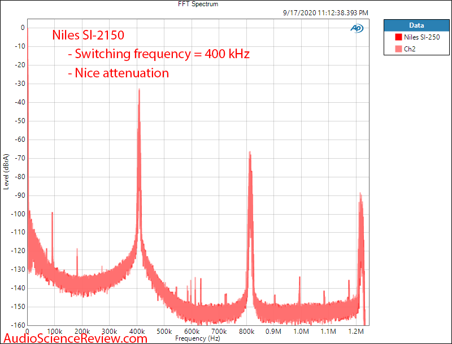The height and width of the screenshot is (344, 452).
Task: Click the 1.2M tick label on frequency axis
Action: pos(356,332)
